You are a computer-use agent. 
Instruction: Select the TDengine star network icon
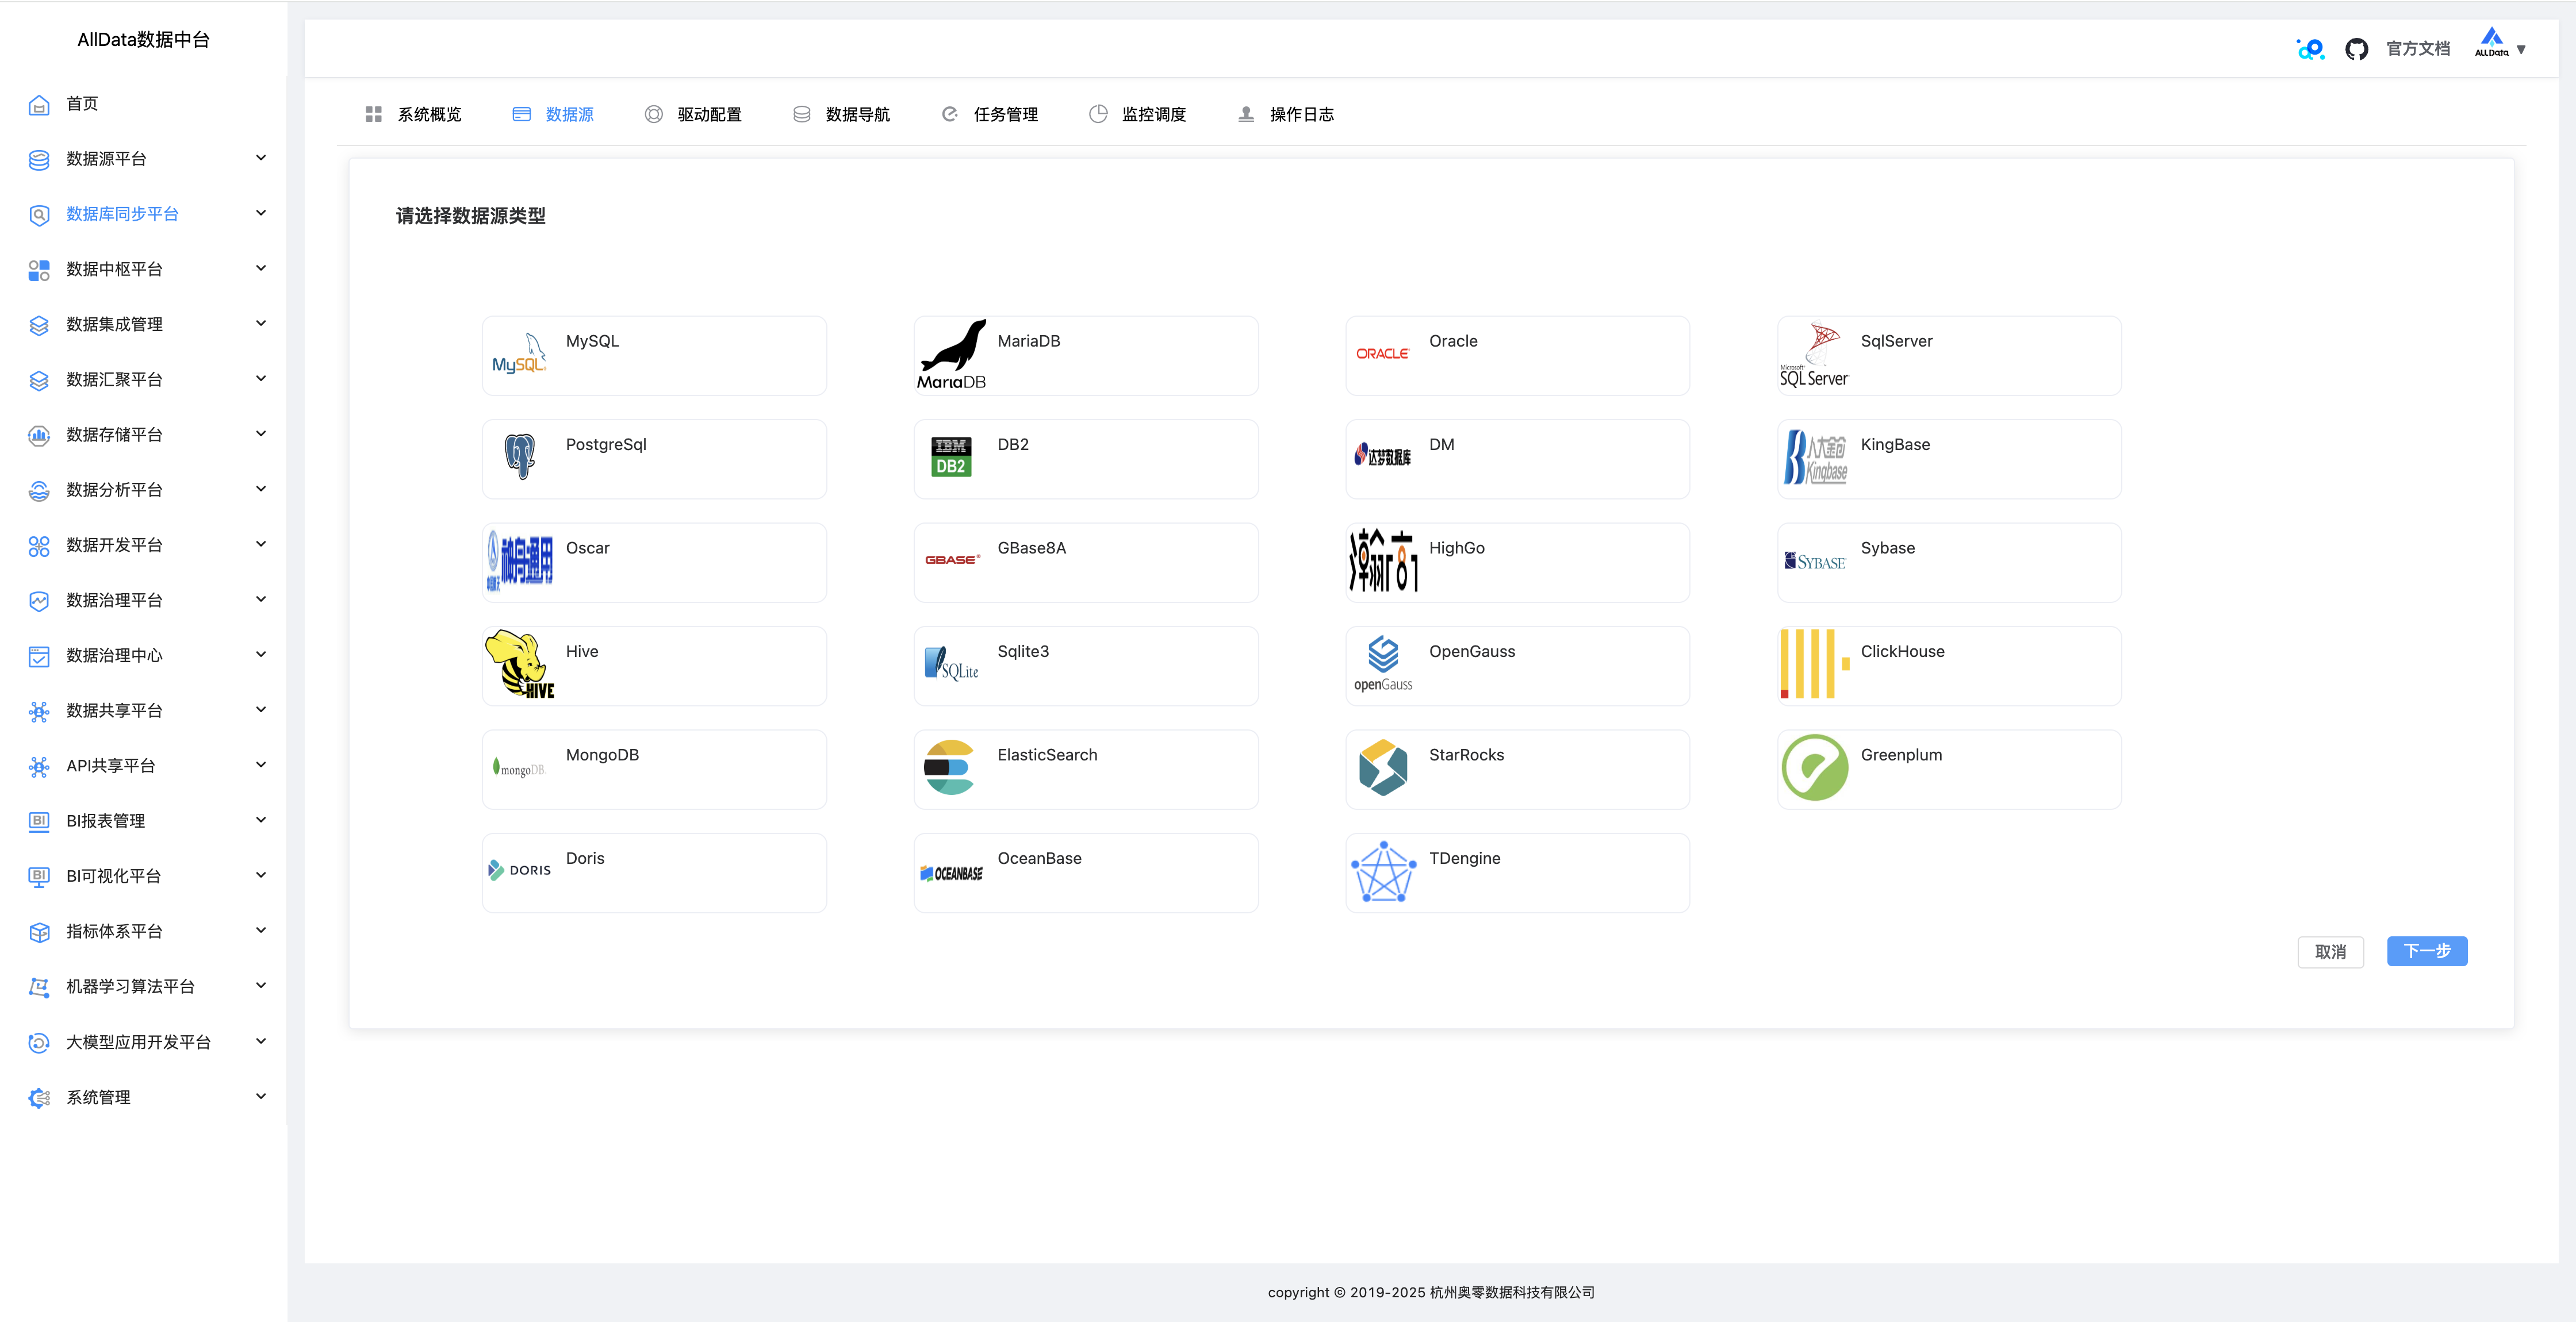(x=1383, y=872)
